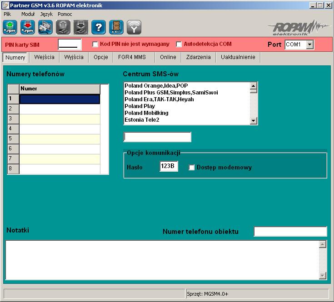Click inside the Notatki text area
Screen dimensions: 334x302
click(162, 260)
